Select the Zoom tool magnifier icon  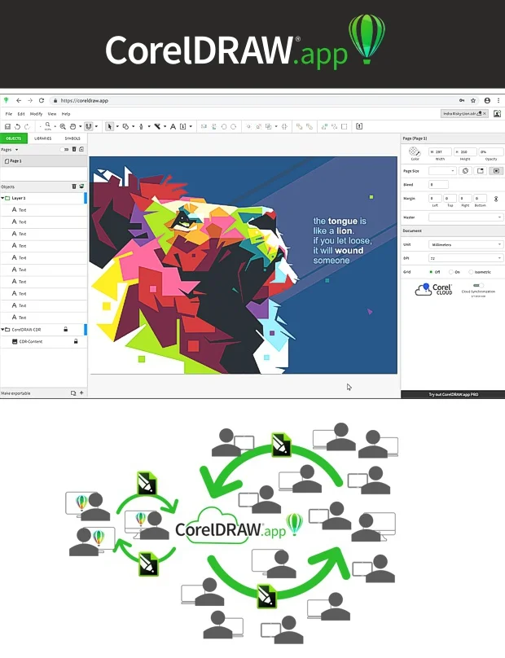point(63,126)
